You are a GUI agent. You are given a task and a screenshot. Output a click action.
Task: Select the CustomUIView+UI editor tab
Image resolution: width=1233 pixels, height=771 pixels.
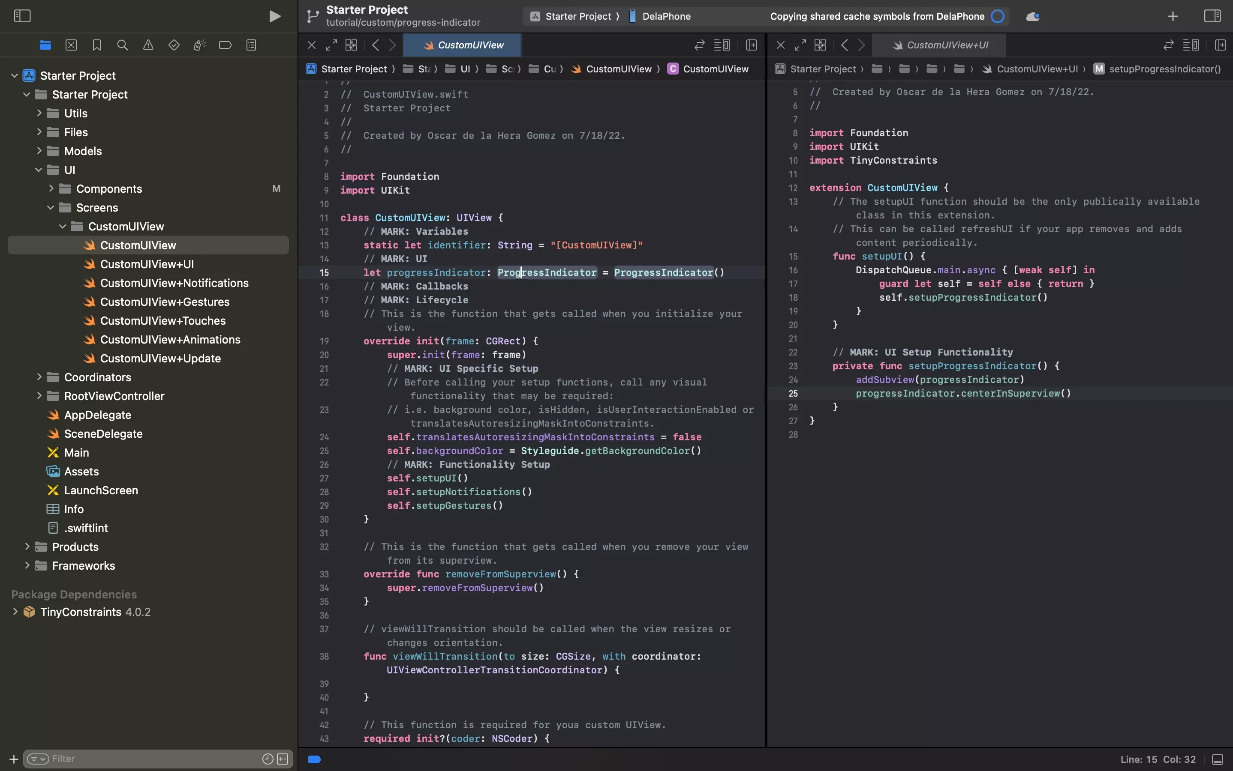939,45
